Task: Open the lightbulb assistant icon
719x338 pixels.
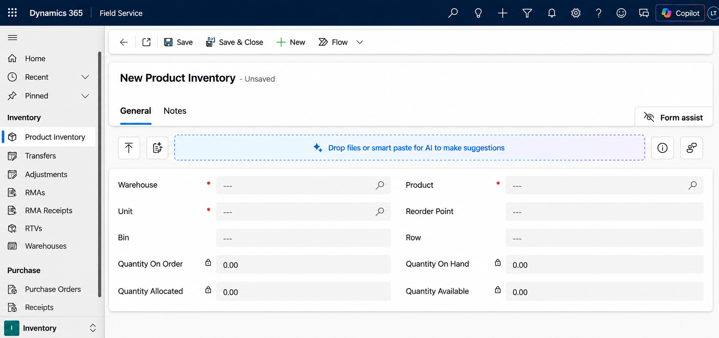Action: [x=478, y=13]
